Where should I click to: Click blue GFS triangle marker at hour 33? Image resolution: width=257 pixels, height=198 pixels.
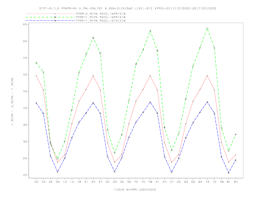tap(115, 172)
